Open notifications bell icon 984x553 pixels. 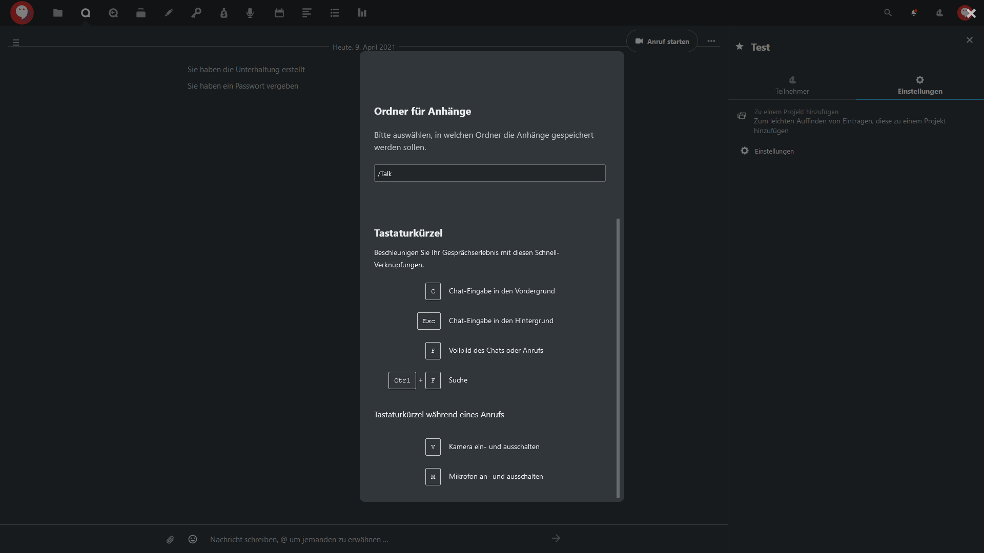click(x=914, y=13)
